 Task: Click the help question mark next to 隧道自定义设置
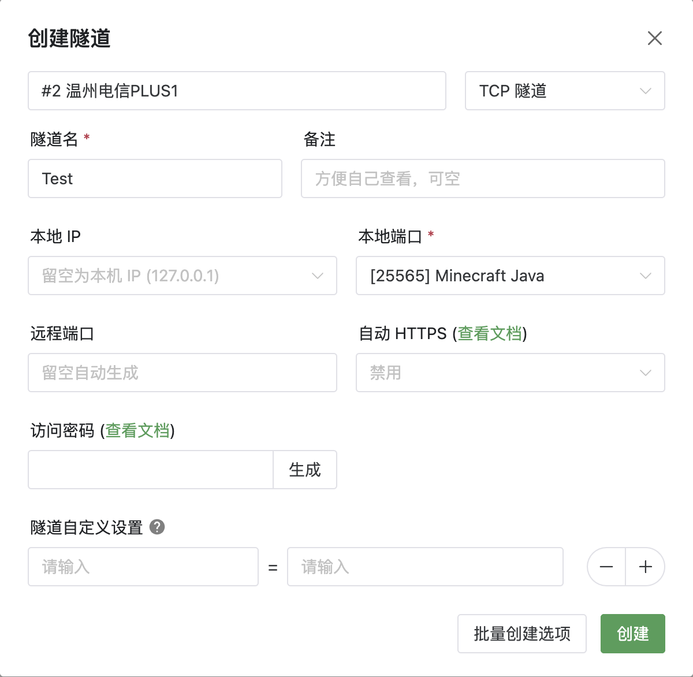pos(157,527)
